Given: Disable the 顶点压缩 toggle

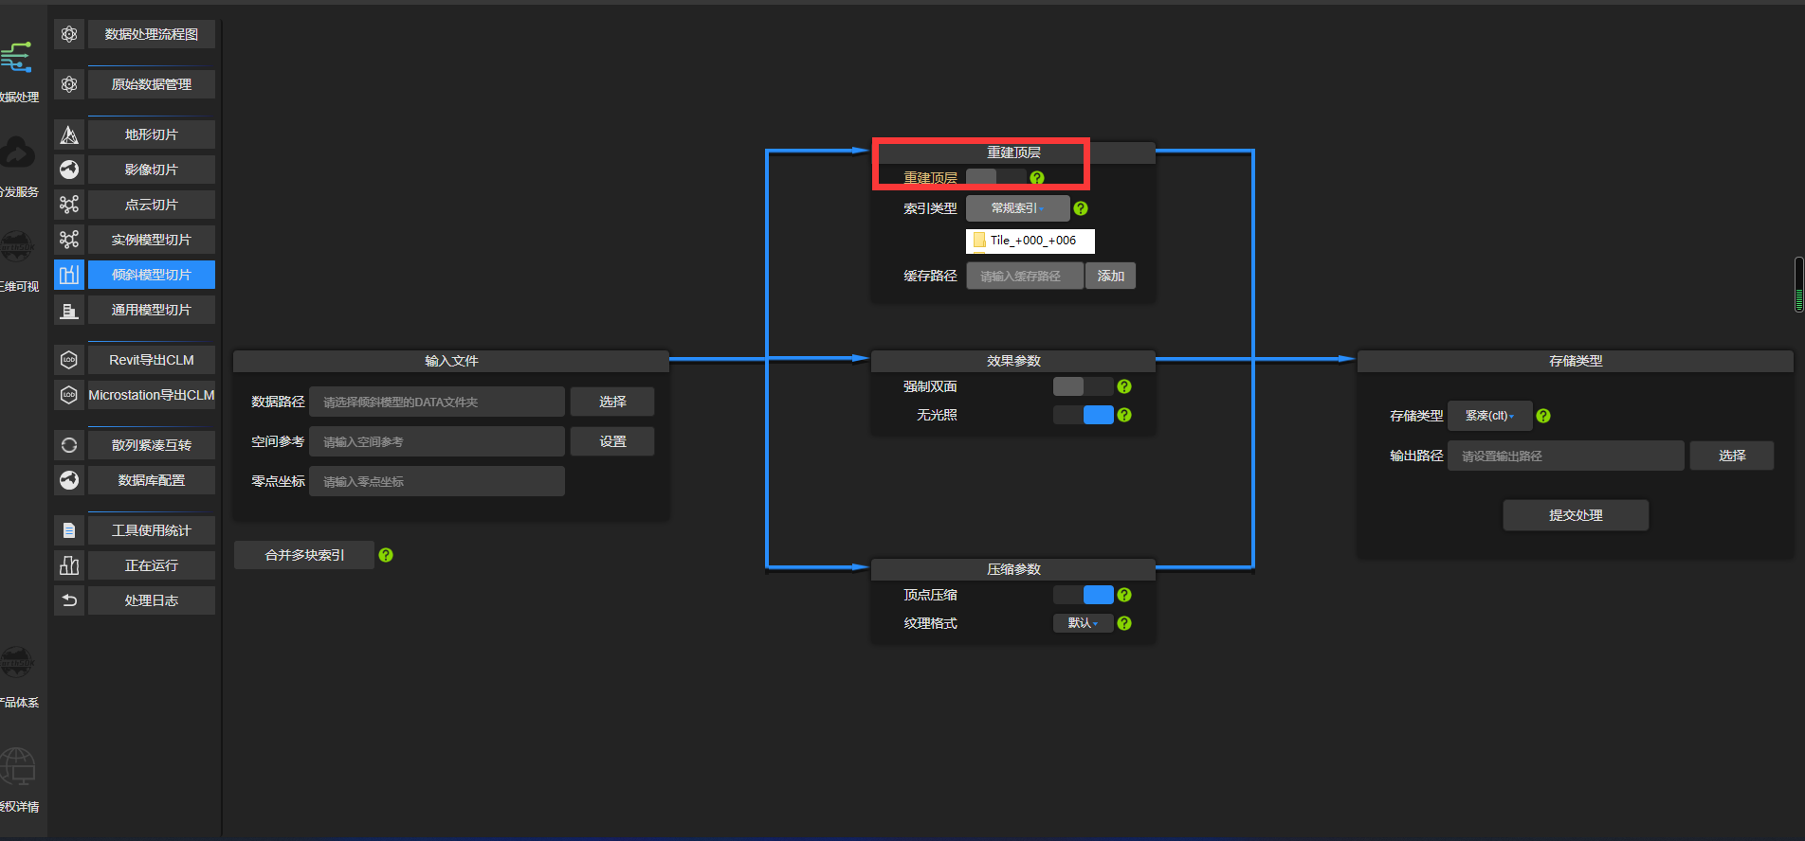Looking at the screenshot, I should coord(1083,595).
